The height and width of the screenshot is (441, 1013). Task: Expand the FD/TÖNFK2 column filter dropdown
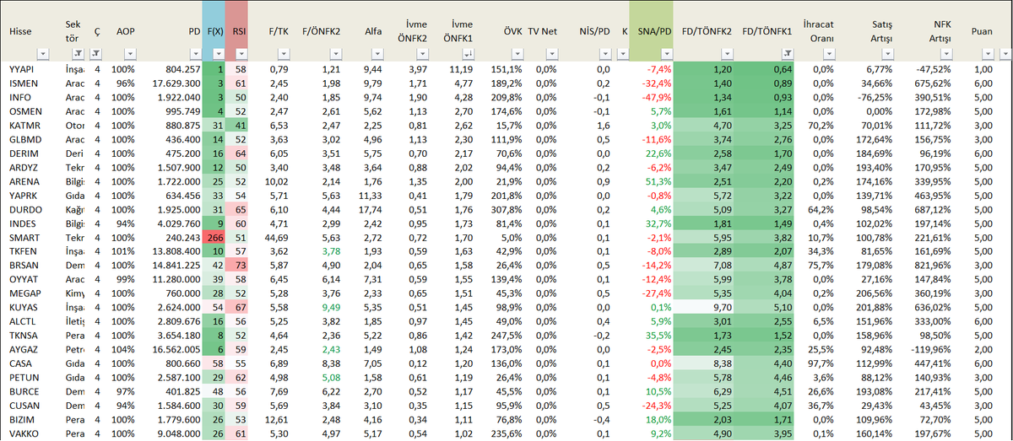tap(729, 53)
